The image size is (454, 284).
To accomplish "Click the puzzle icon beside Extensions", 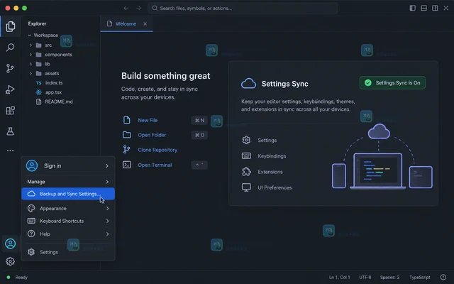I will coord(246,172).
